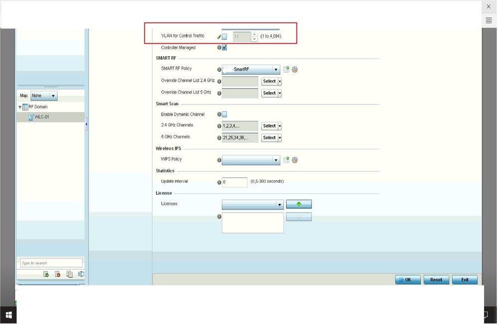Image resolution: width=498 pixels, height=324 pixels.
Task: Click the rename icon below search box
Action: (81, 274)
